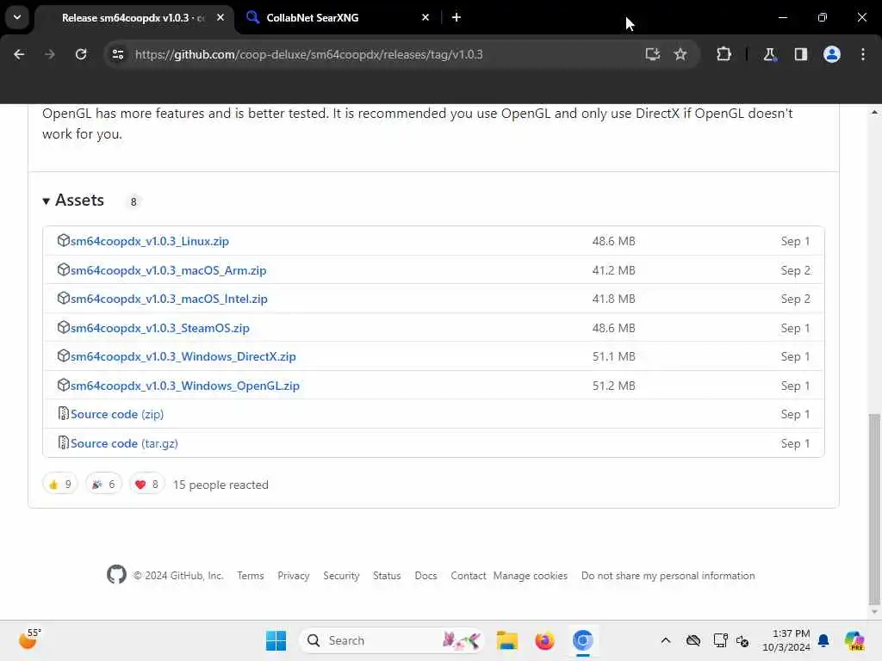Screen dimensions: 882x661
Task: Click zip file icon beside Source code (zip)
Action: 64,414
